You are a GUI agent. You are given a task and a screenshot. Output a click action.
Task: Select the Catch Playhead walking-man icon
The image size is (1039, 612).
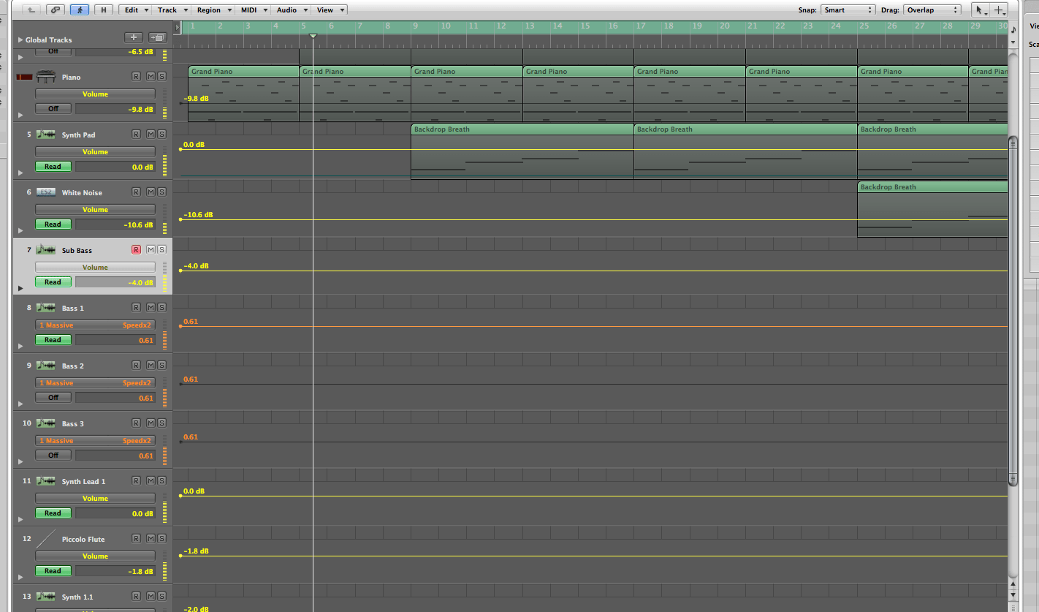81,10
